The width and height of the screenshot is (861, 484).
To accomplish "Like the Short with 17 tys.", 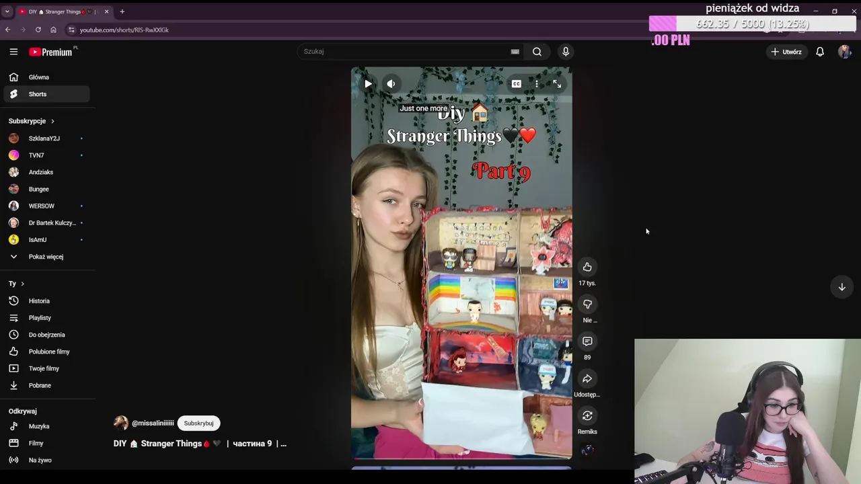I will [587, 268].
